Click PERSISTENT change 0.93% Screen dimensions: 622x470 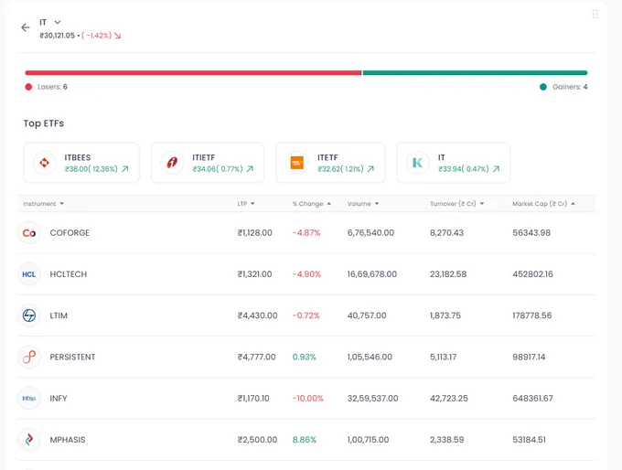coord(305,357)
